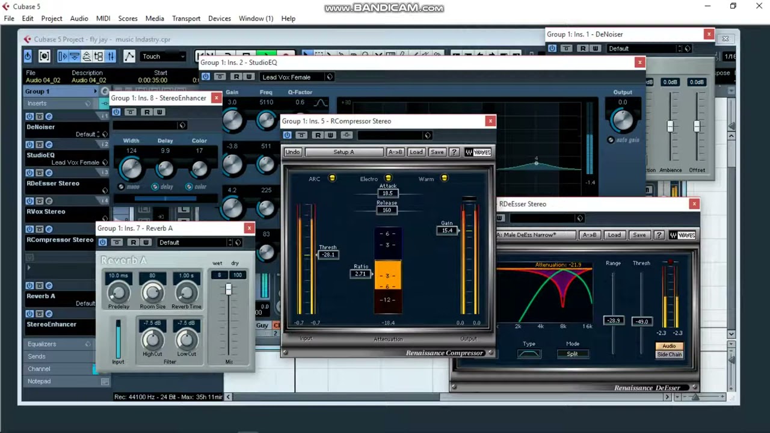Click Reverb A Room Size knob
The image size is (770, 433).
[152, 292]
